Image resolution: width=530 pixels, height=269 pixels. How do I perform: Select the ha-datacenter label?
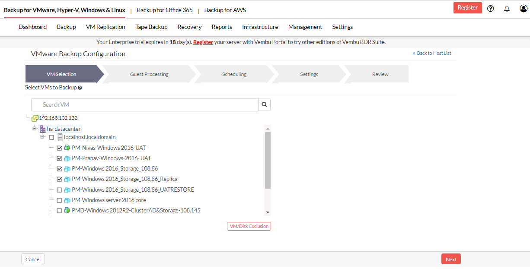(x=64, y=129)
